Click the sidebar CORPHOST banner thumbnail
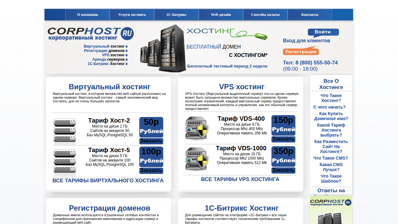 (331, 210)
